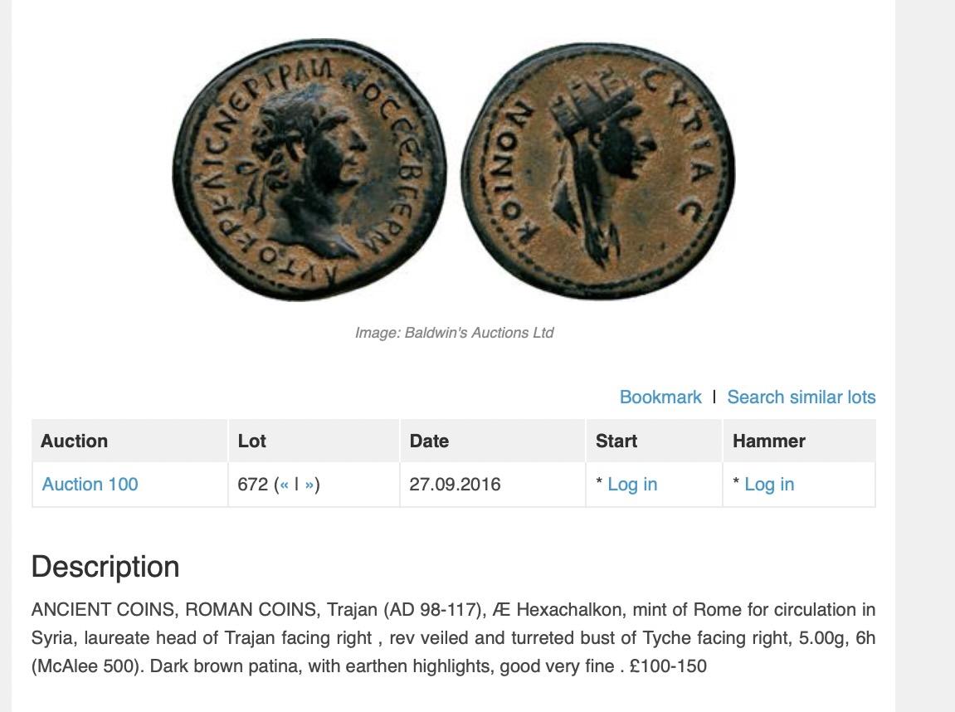
Task: Click the Baldwin's Auctions image caption
Action: click(x=454, y=333)
